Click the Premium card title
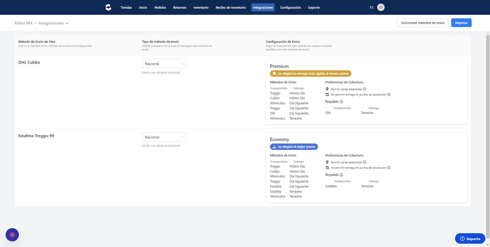Image resolution: width=490 pixels, height=247 pixels. click(279, 66)
